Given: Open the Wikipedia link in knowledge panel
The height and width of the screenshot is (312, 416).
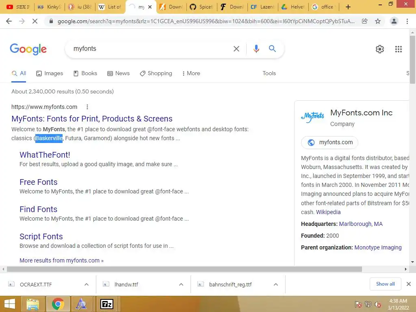Looking at the screenshot, I should pos(328,212).
